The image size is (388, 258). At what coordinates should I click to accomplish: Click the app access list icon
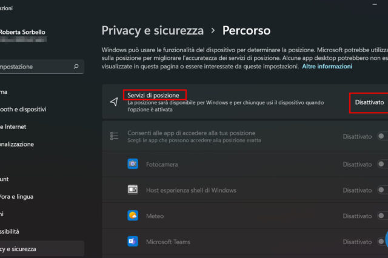pyautogui.click(x=113, y=136)
